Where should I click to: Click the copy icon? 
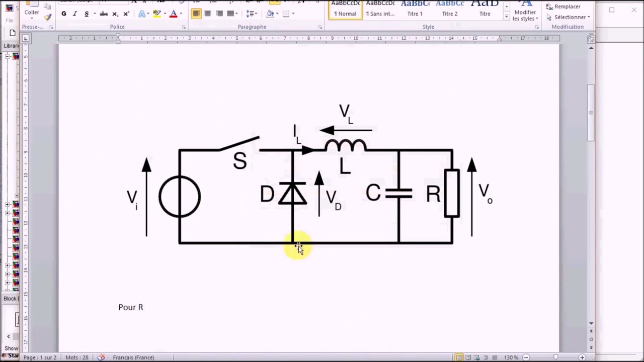pos(48,7)
